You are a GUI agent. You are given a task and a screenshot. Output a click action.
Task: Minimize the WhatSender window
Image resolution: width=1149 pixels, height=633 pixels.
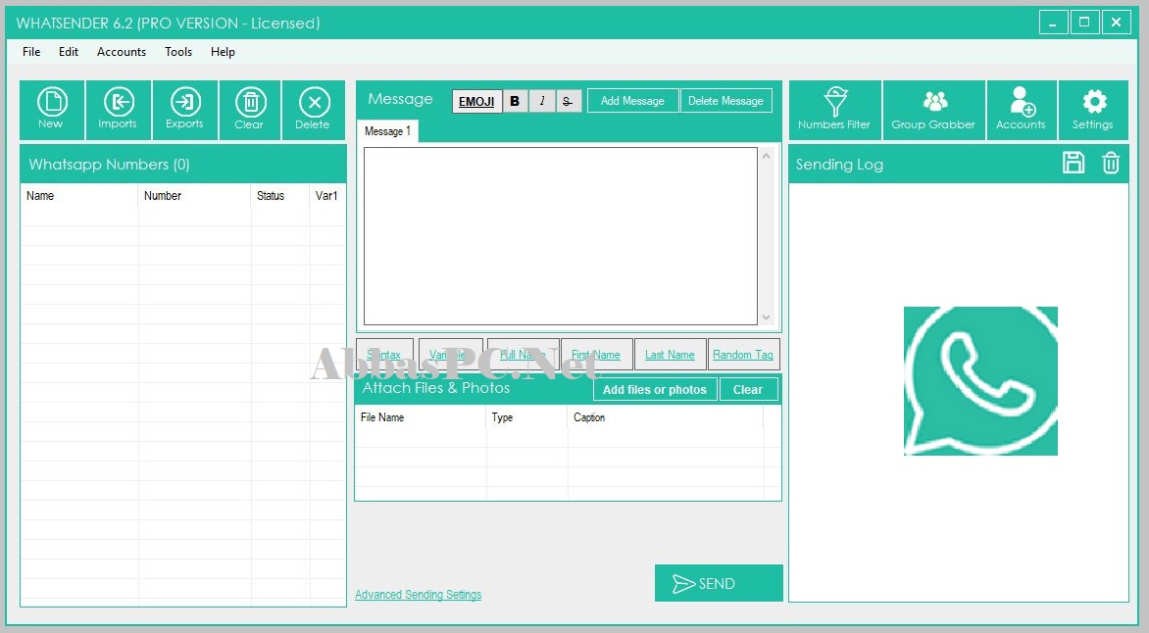1053,22
